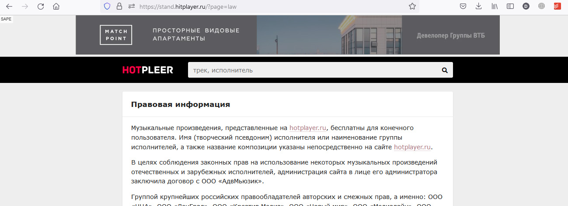This screenshot has width=568, height=206.
Task: Reload the current page
Action: 41,7
